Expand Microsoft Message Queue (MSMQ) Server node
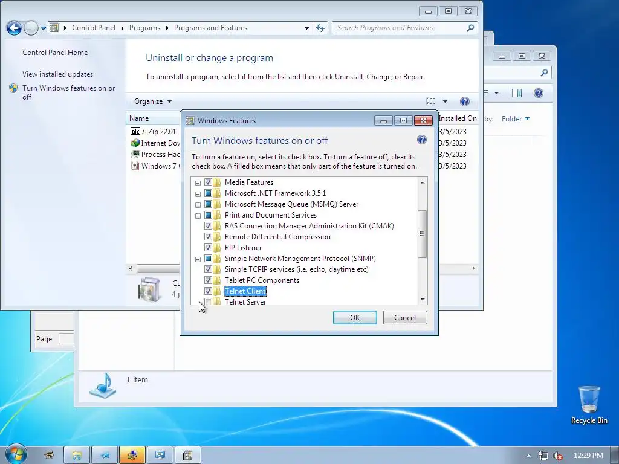Image resolution: width=619 pixels, height=464 pixels. [198, 204]
